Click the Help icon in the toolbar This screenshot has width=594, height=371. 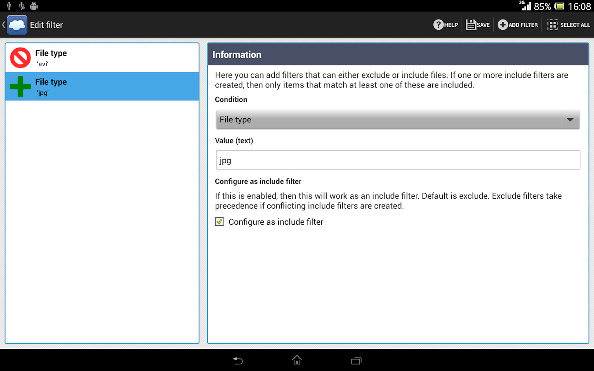[x=438, y=25]
